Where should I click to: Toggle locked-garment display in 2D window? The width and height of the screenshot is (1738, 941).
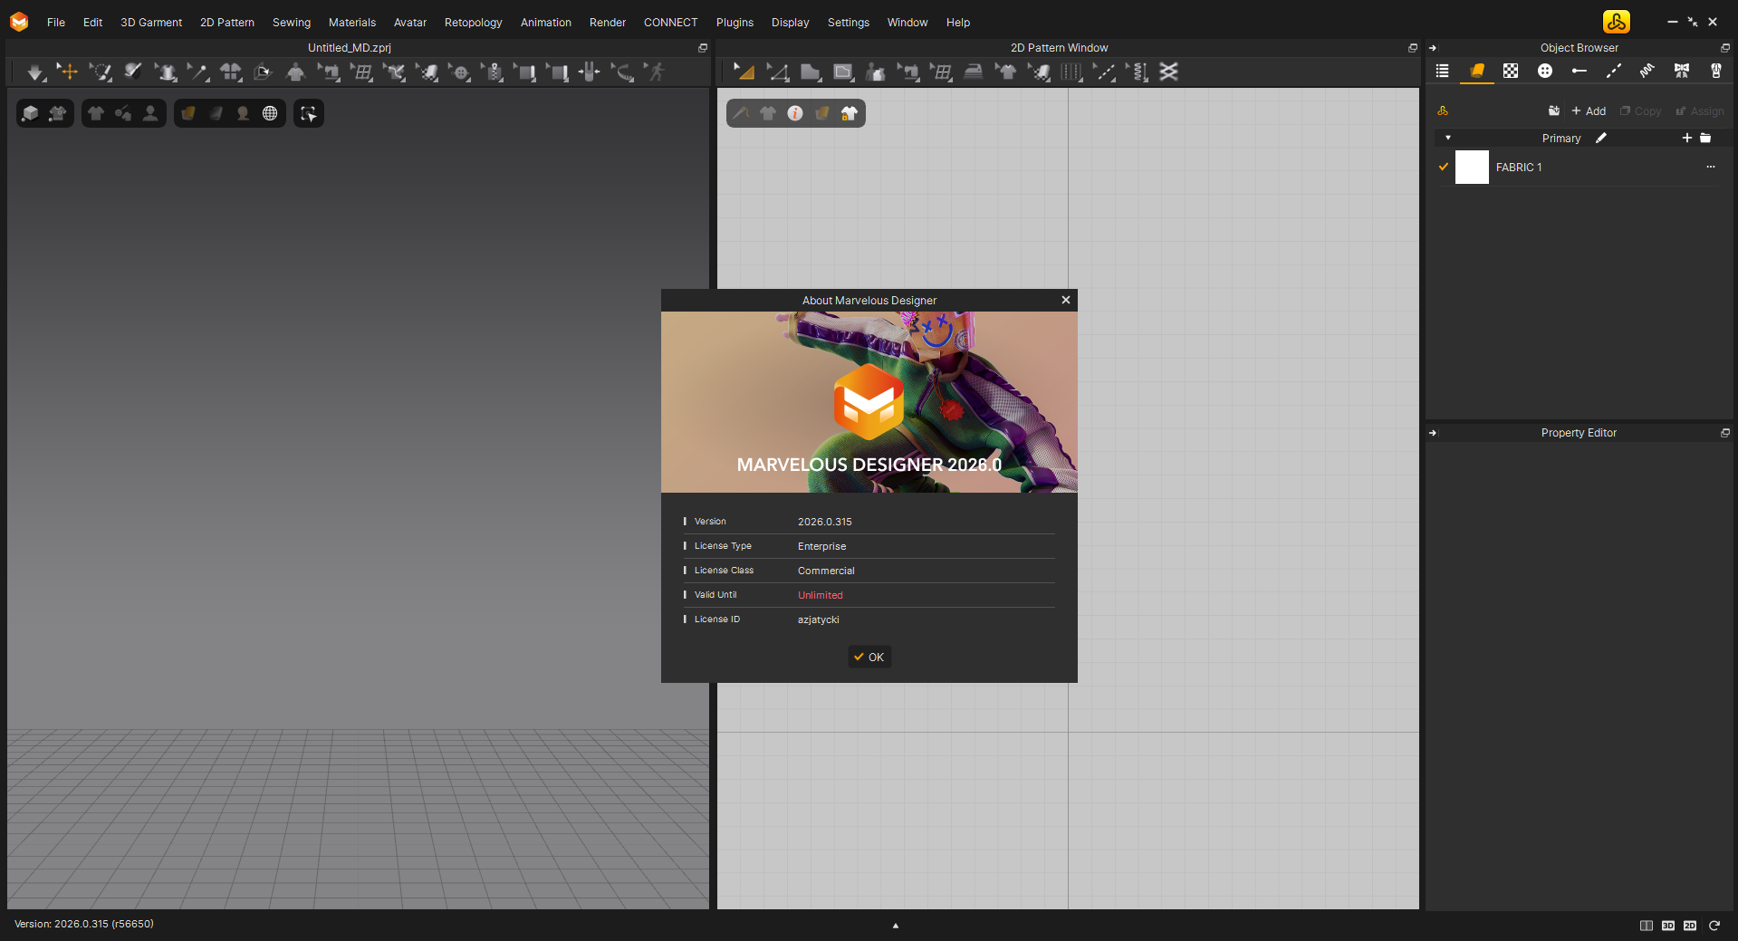point(849,113)
